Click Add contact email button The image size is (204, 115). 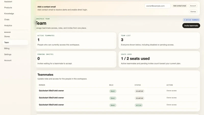coord(180,6)
